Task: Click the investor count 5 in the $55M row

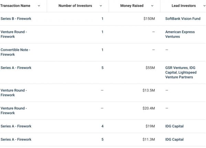Action: [102, 68]
